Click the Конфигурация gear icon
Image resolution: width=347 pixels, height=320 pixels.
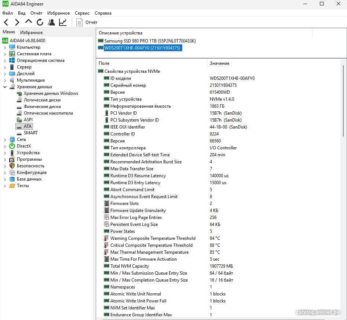pos(12,172)
